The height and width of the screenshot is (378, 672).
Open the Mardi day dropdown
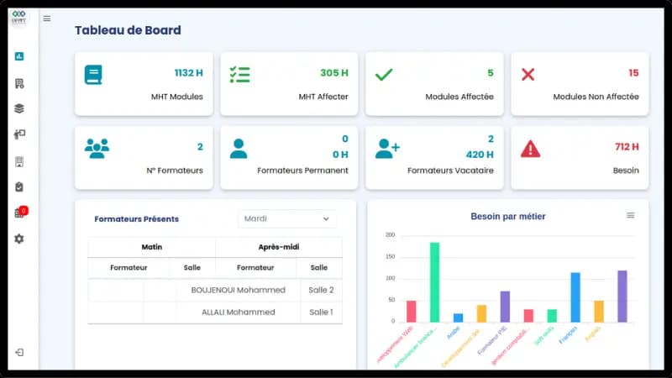point(286,218)
